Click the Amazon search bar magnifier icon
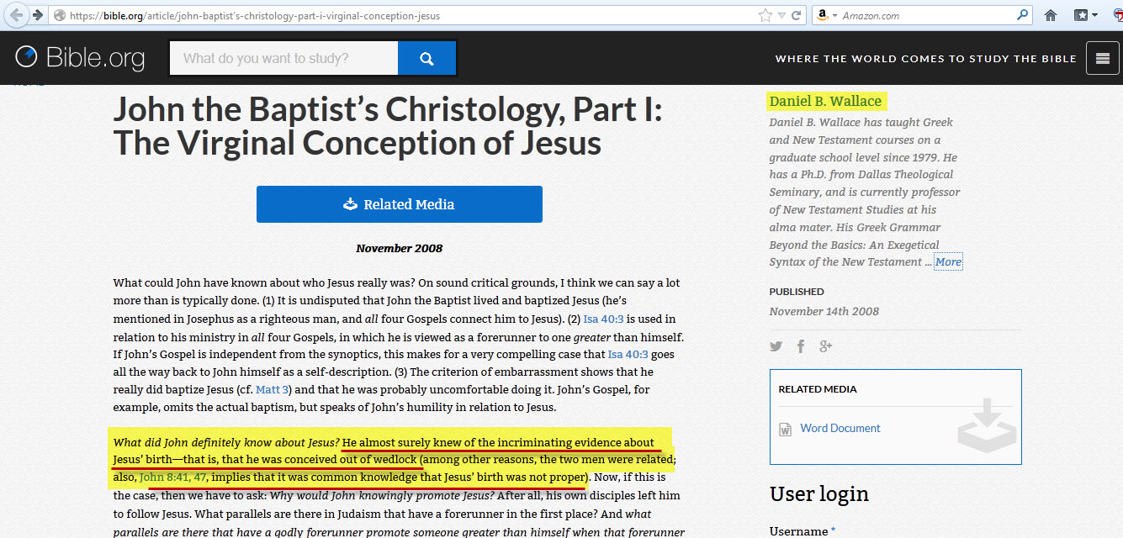The width and height of the screenshot is (1123, 538). [1022, 15]
